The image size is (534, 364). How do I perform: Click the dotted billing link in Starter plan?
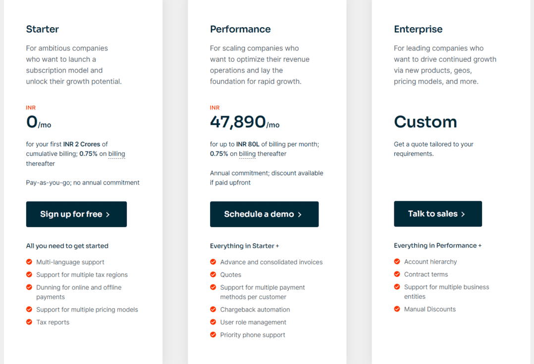coord(117,154)
